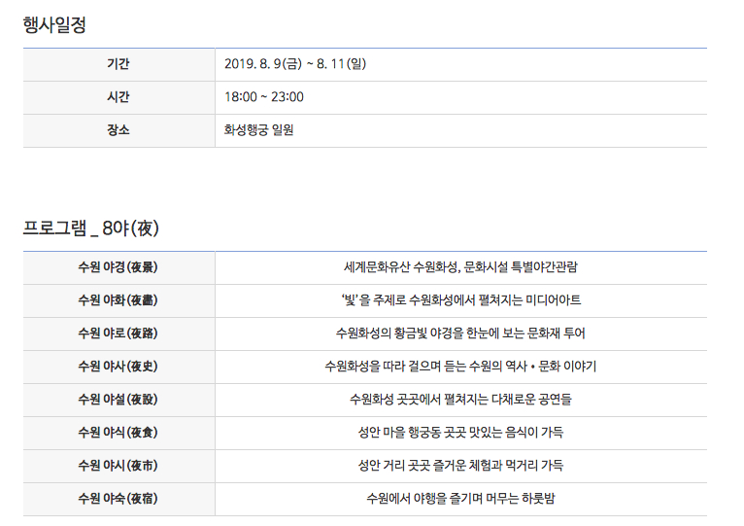744x526 pixels.
Task: Click '수원에서 야행을 즐기며 머무는 하룻밤'
Action: point(460,499)
